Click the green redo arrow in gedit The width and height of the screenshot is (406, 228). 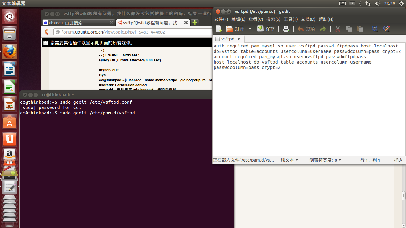pos(323,29)
